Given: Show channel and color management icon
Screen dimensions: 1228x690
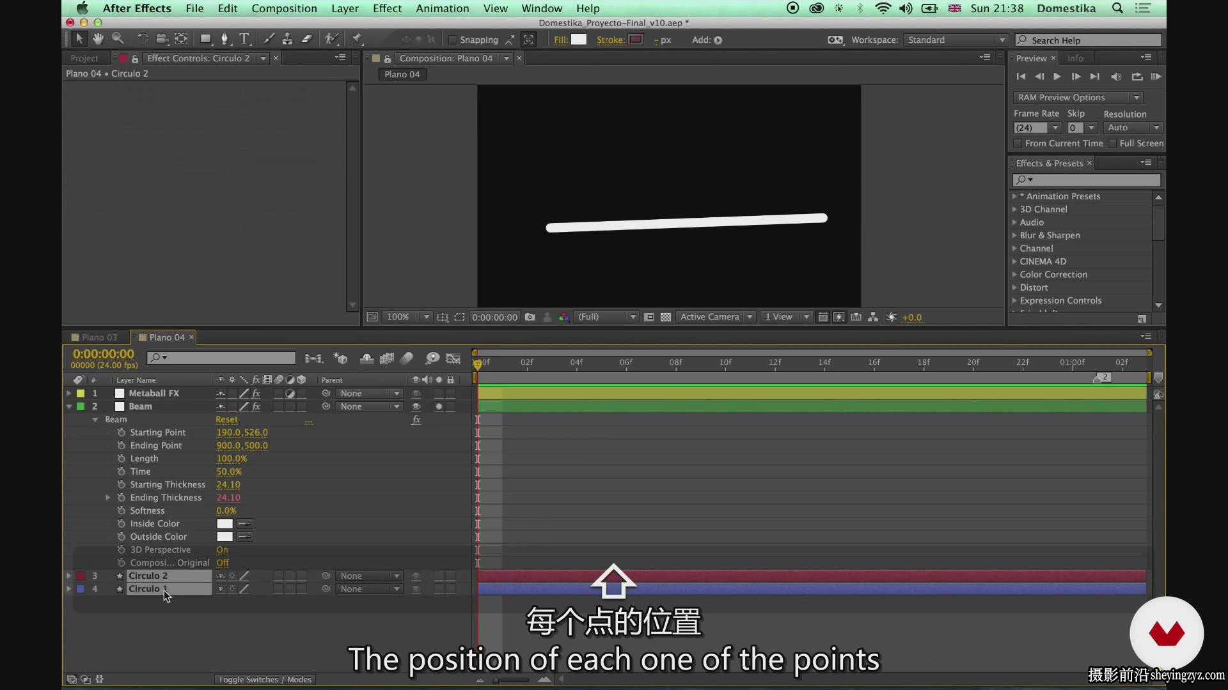Looking at the screenshot, I should point(563,317).
